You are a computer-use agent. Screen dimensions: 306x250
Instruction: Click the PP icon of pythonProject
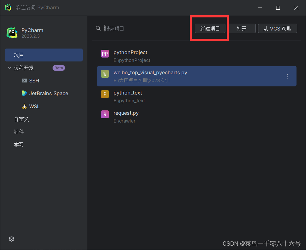coord(105,54)
